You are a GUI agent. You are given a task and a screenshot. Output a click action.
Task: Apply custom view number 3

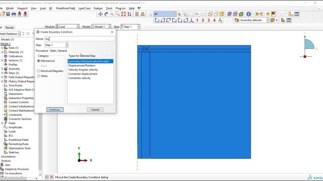[x=208, y=20]
